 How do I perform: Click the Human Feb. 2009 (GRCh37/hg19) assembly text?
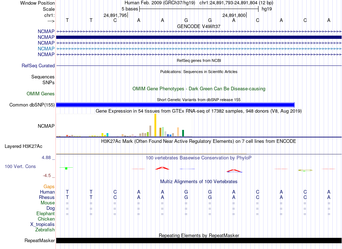point(159,3)
